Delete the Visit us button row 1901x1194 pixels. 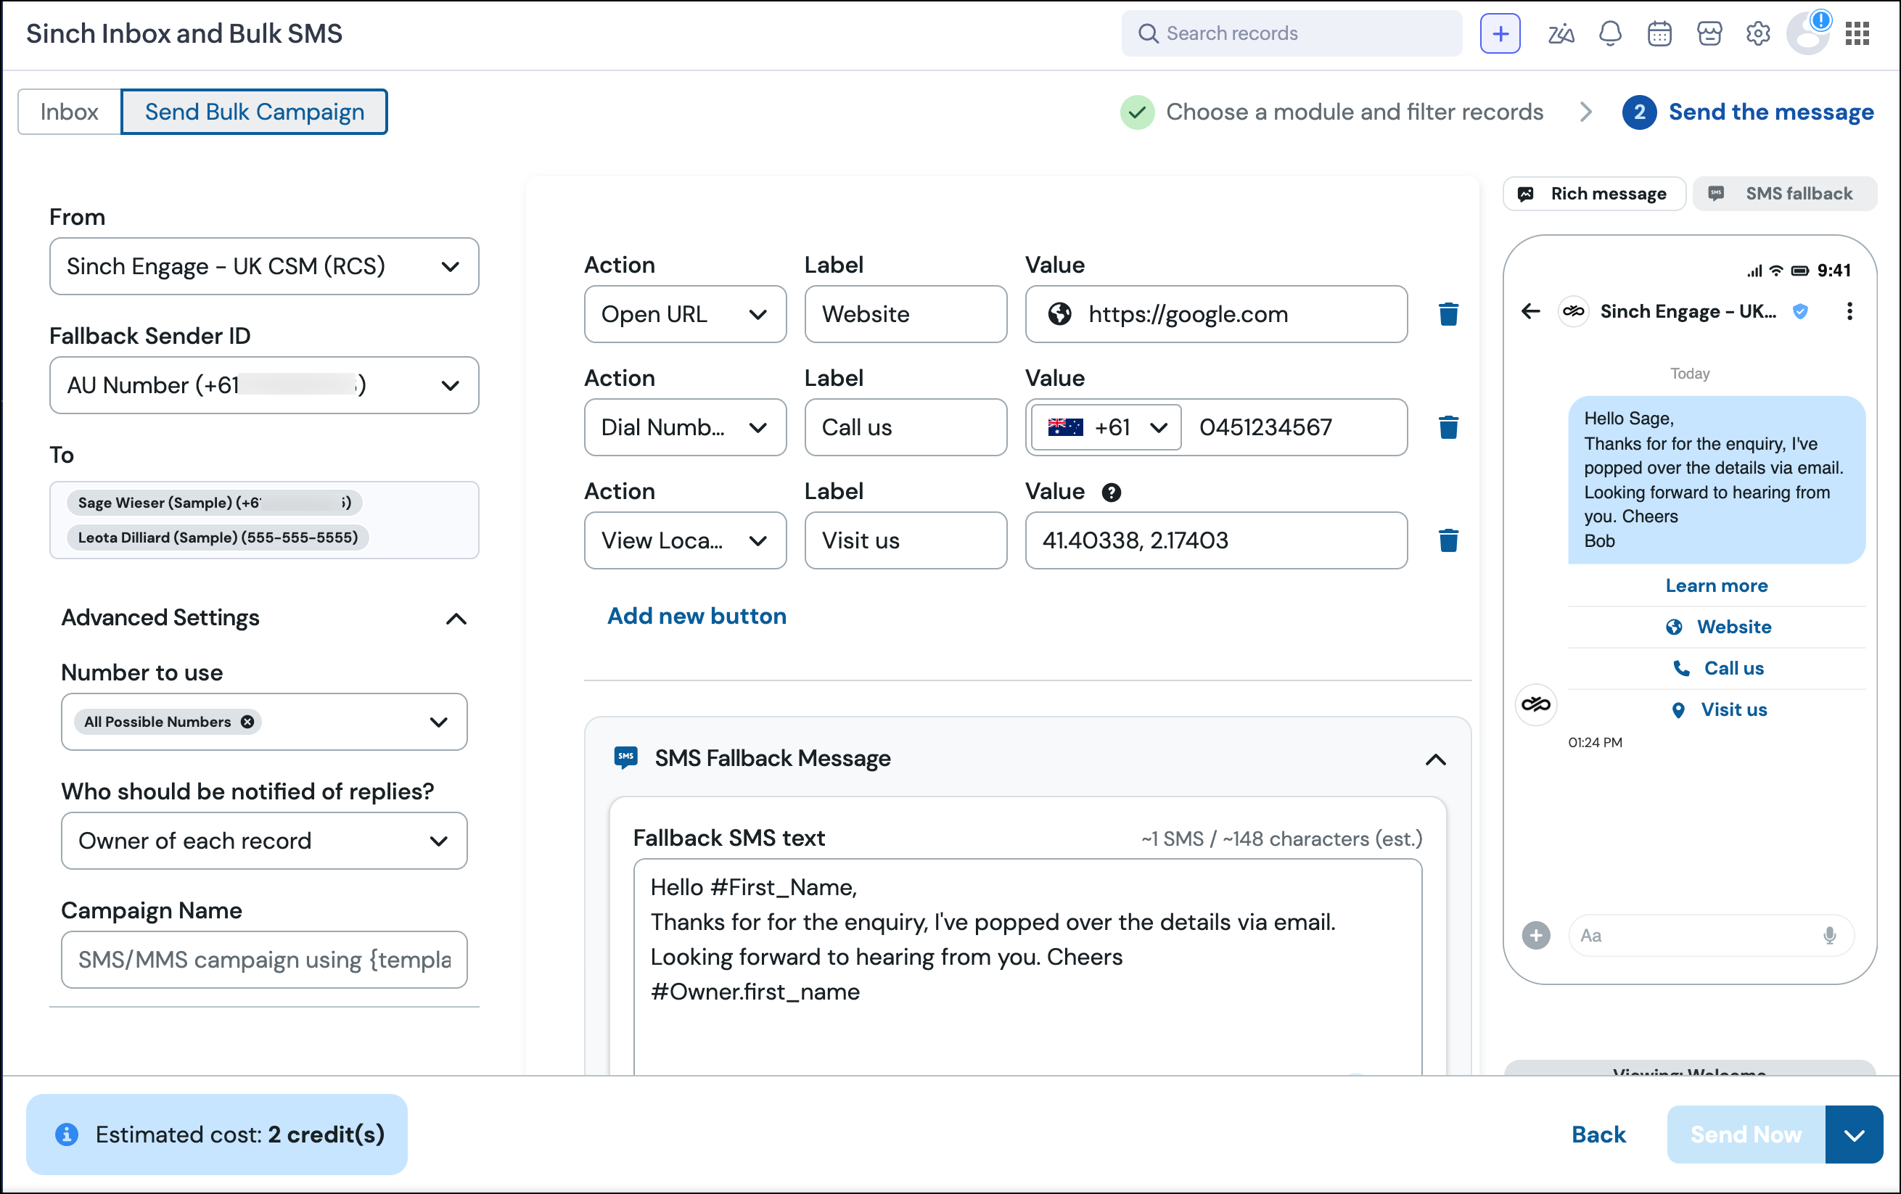pos(1448,540)
